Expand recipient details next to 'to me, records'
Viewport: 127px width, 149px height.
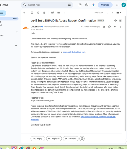[43, 30]
